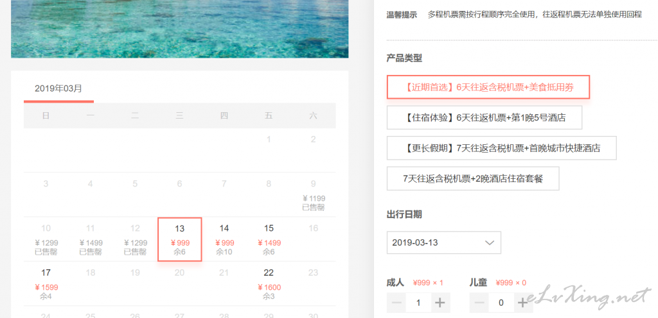The width and height of the screenshot is (658, 318).
Task: Open the 出行日期 dropdown showing 2019-03-13
Action: click(x=443, y=242)
